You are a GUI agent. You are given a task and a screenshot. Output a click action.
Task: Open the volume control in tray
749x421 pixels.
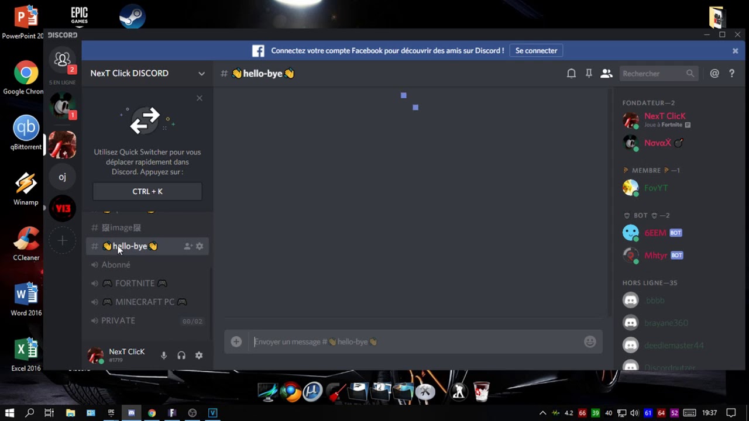tap(635, 413)
